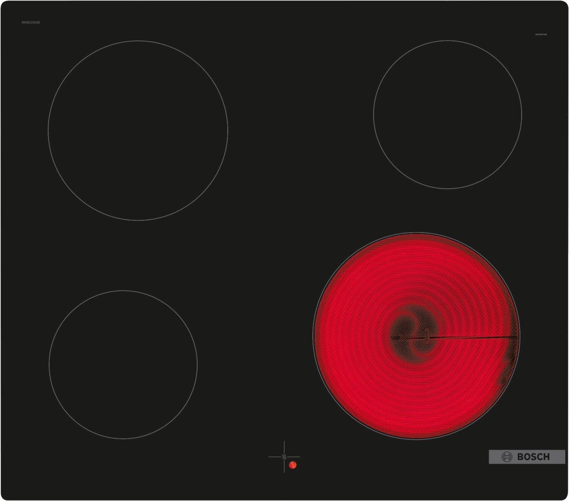The height and width of the screenshot is (501, 569).
Task: Select the rear-right cooking zone circle
Action: point(447,114)
